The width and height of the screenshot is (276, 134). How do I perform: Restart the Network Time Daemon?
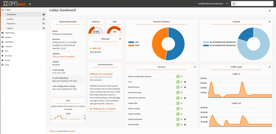[181, 98]
